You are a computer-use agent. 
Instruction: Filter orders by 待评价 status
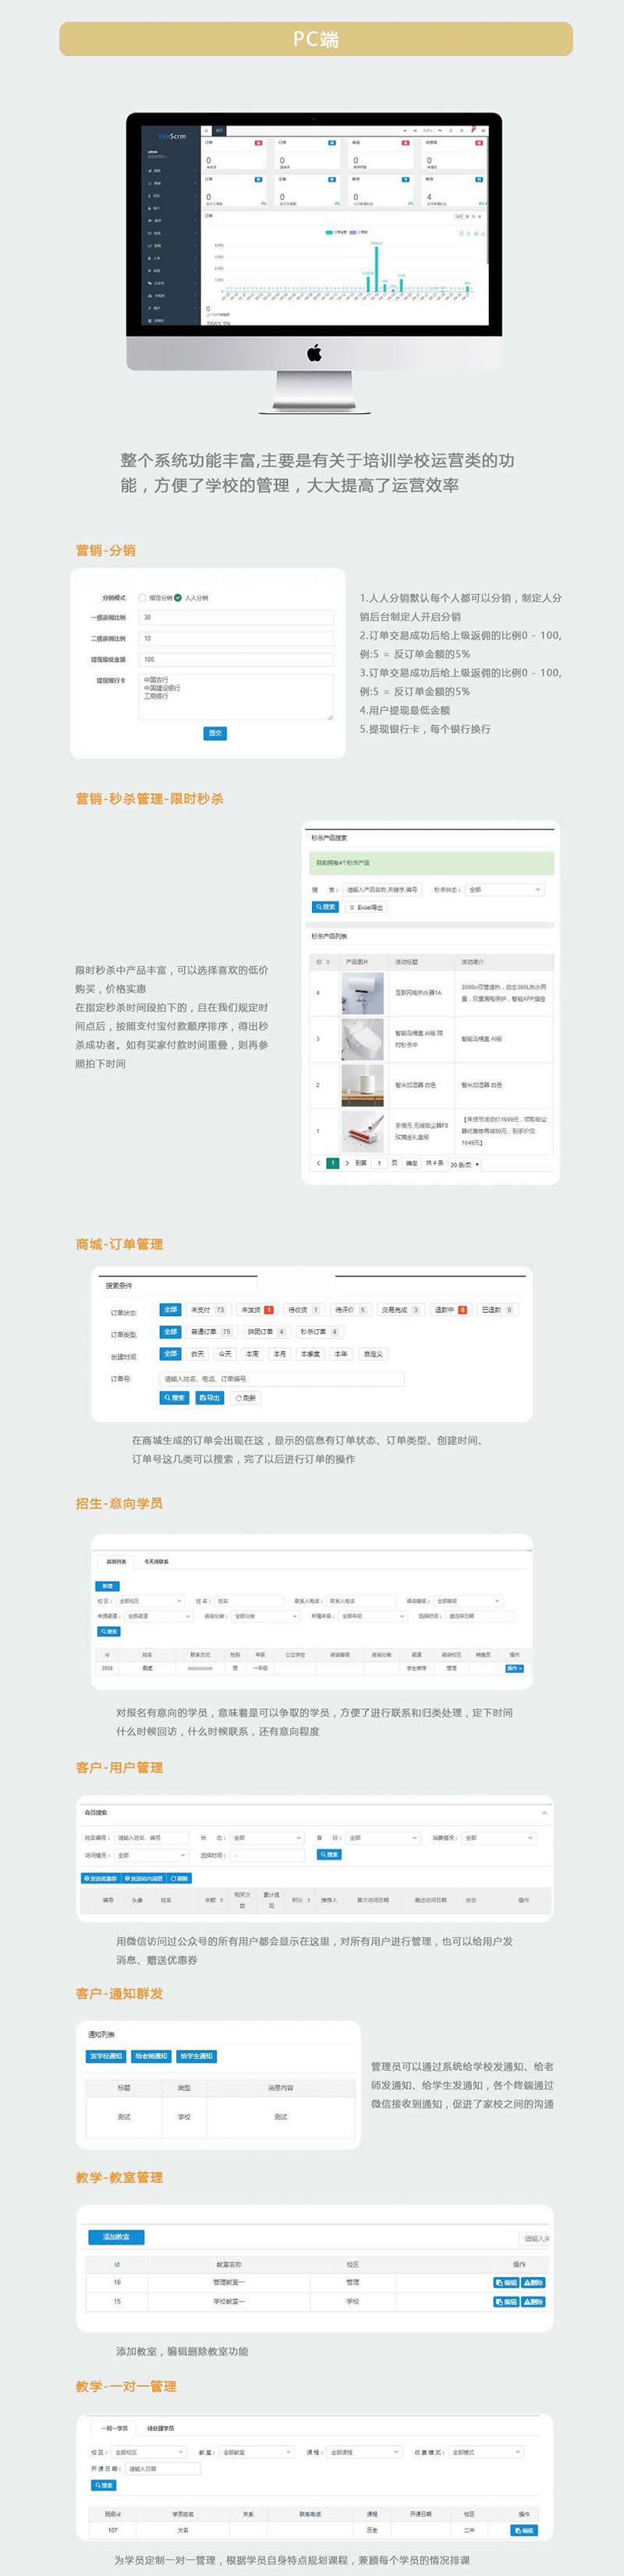350,1309
